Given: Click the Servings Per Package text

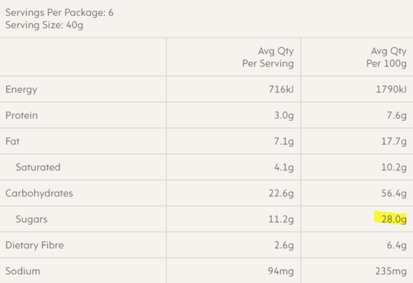Looking at the screenshot, I should click(x=59, y=13).
